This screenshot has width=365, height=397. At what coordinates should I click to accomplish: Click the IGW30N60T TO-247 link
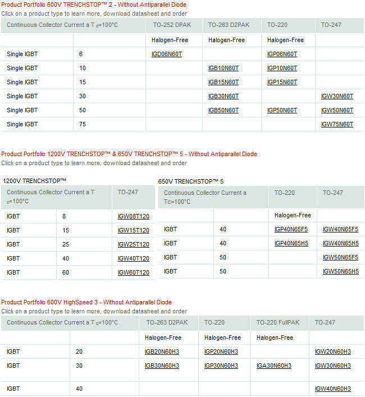pyautogui.click(x=337, y=96)
